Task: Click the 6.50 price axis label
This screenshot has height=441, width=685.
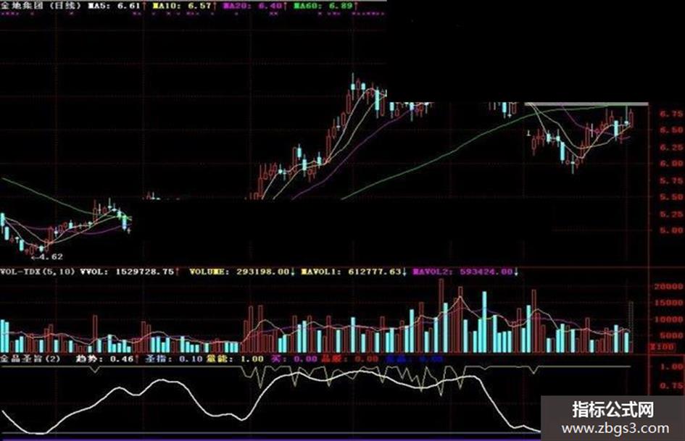Action: pos(671,130)
